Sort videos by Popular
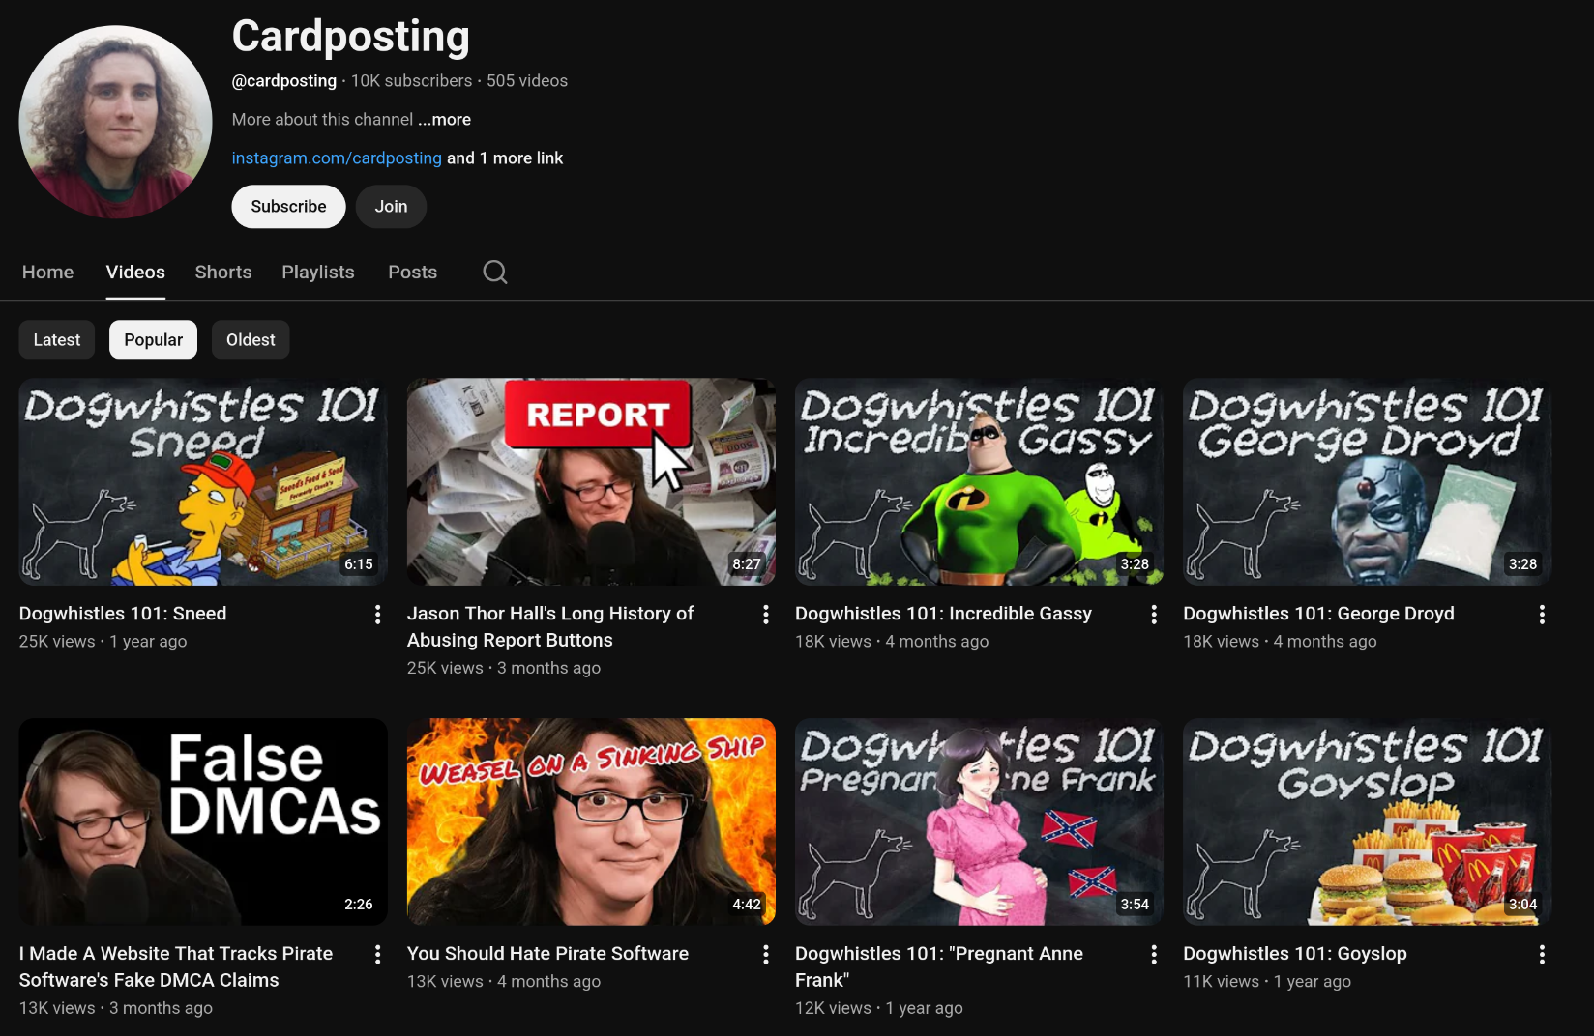Image resolution: width=1594 pixels, height=1036 pixels. pos(153,340)
